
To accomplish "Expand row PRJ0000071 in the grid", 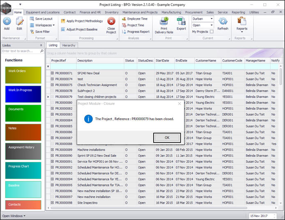I will 53,73.
